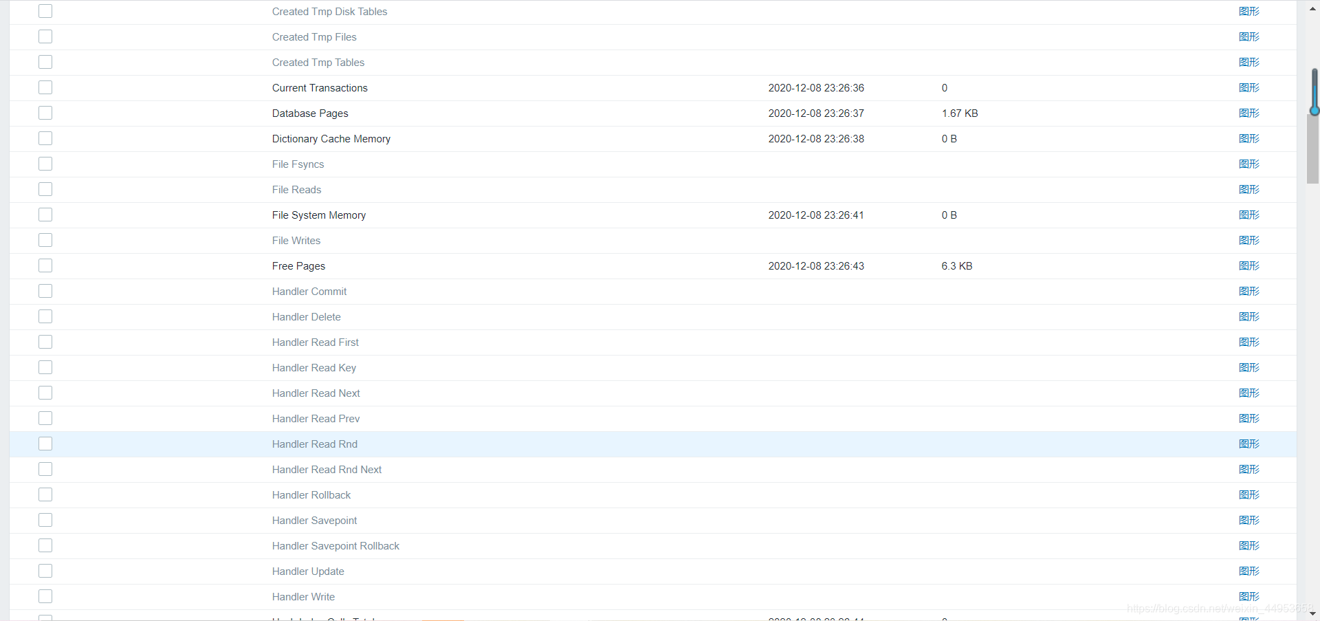
Task: Select the Handler Read Key checkbox
Action: click(x=45, y=367)
